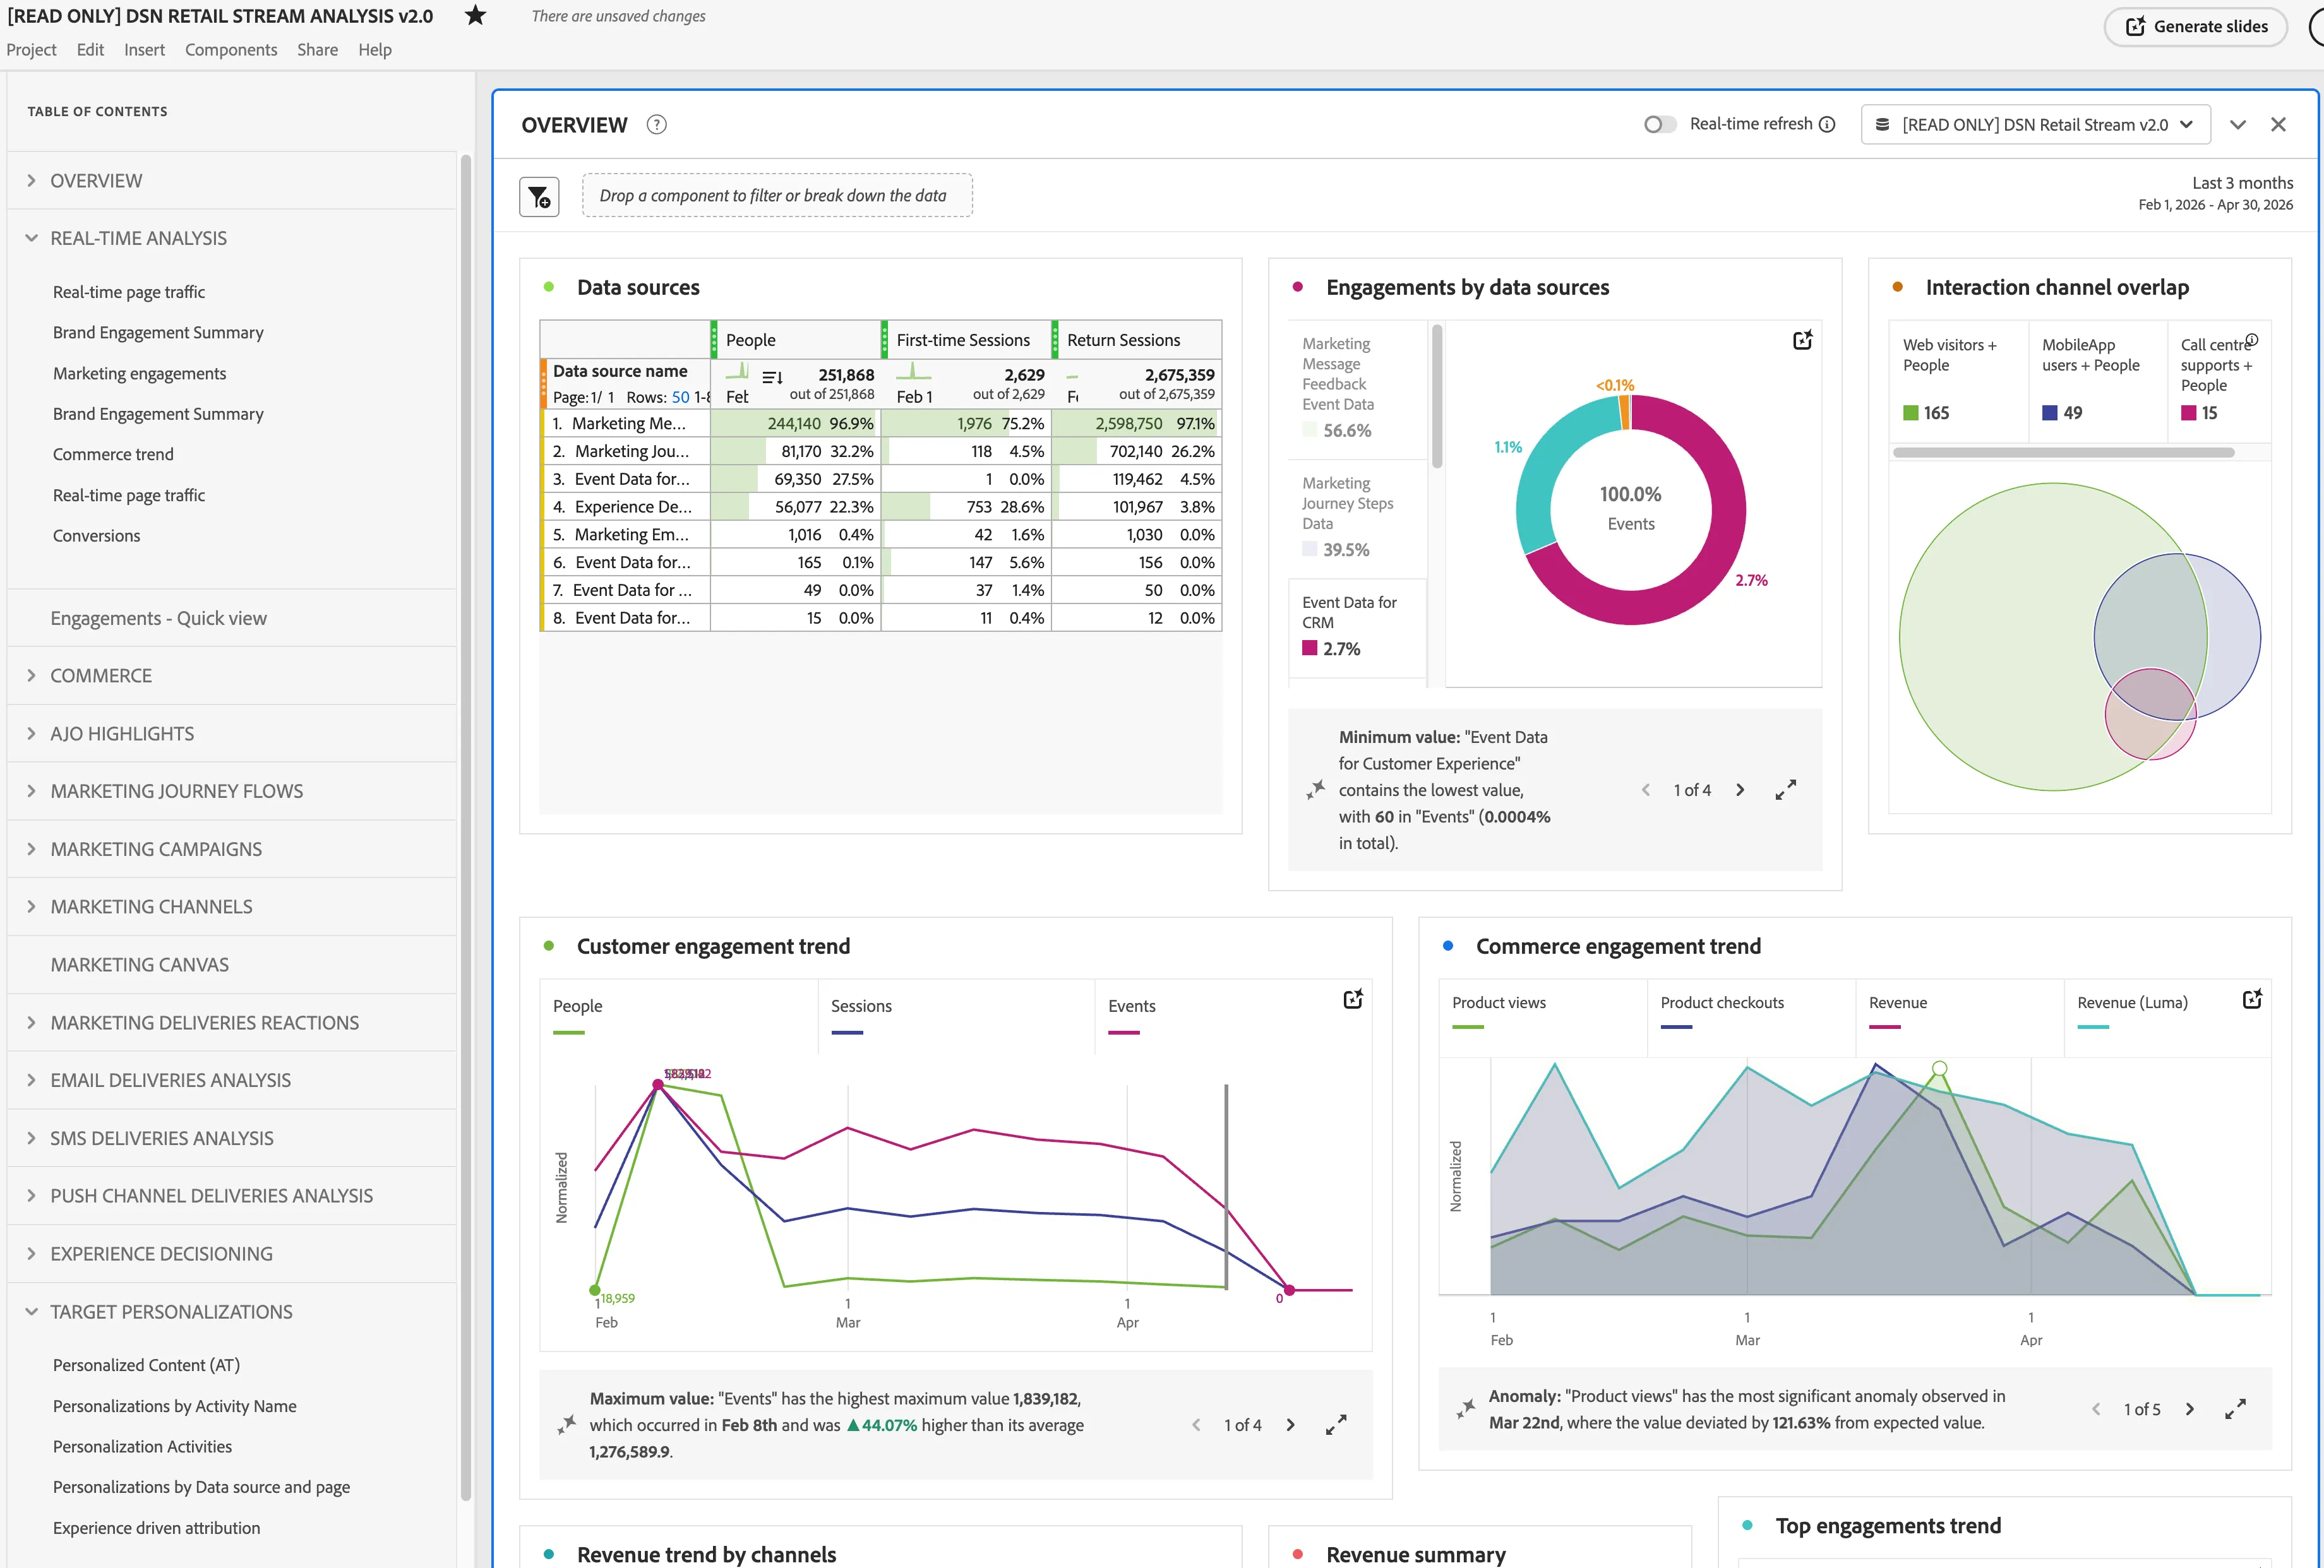Click the blue MobileApp users swatch
This screenshot has width=2324, height=1568.
pos(2049,413)
